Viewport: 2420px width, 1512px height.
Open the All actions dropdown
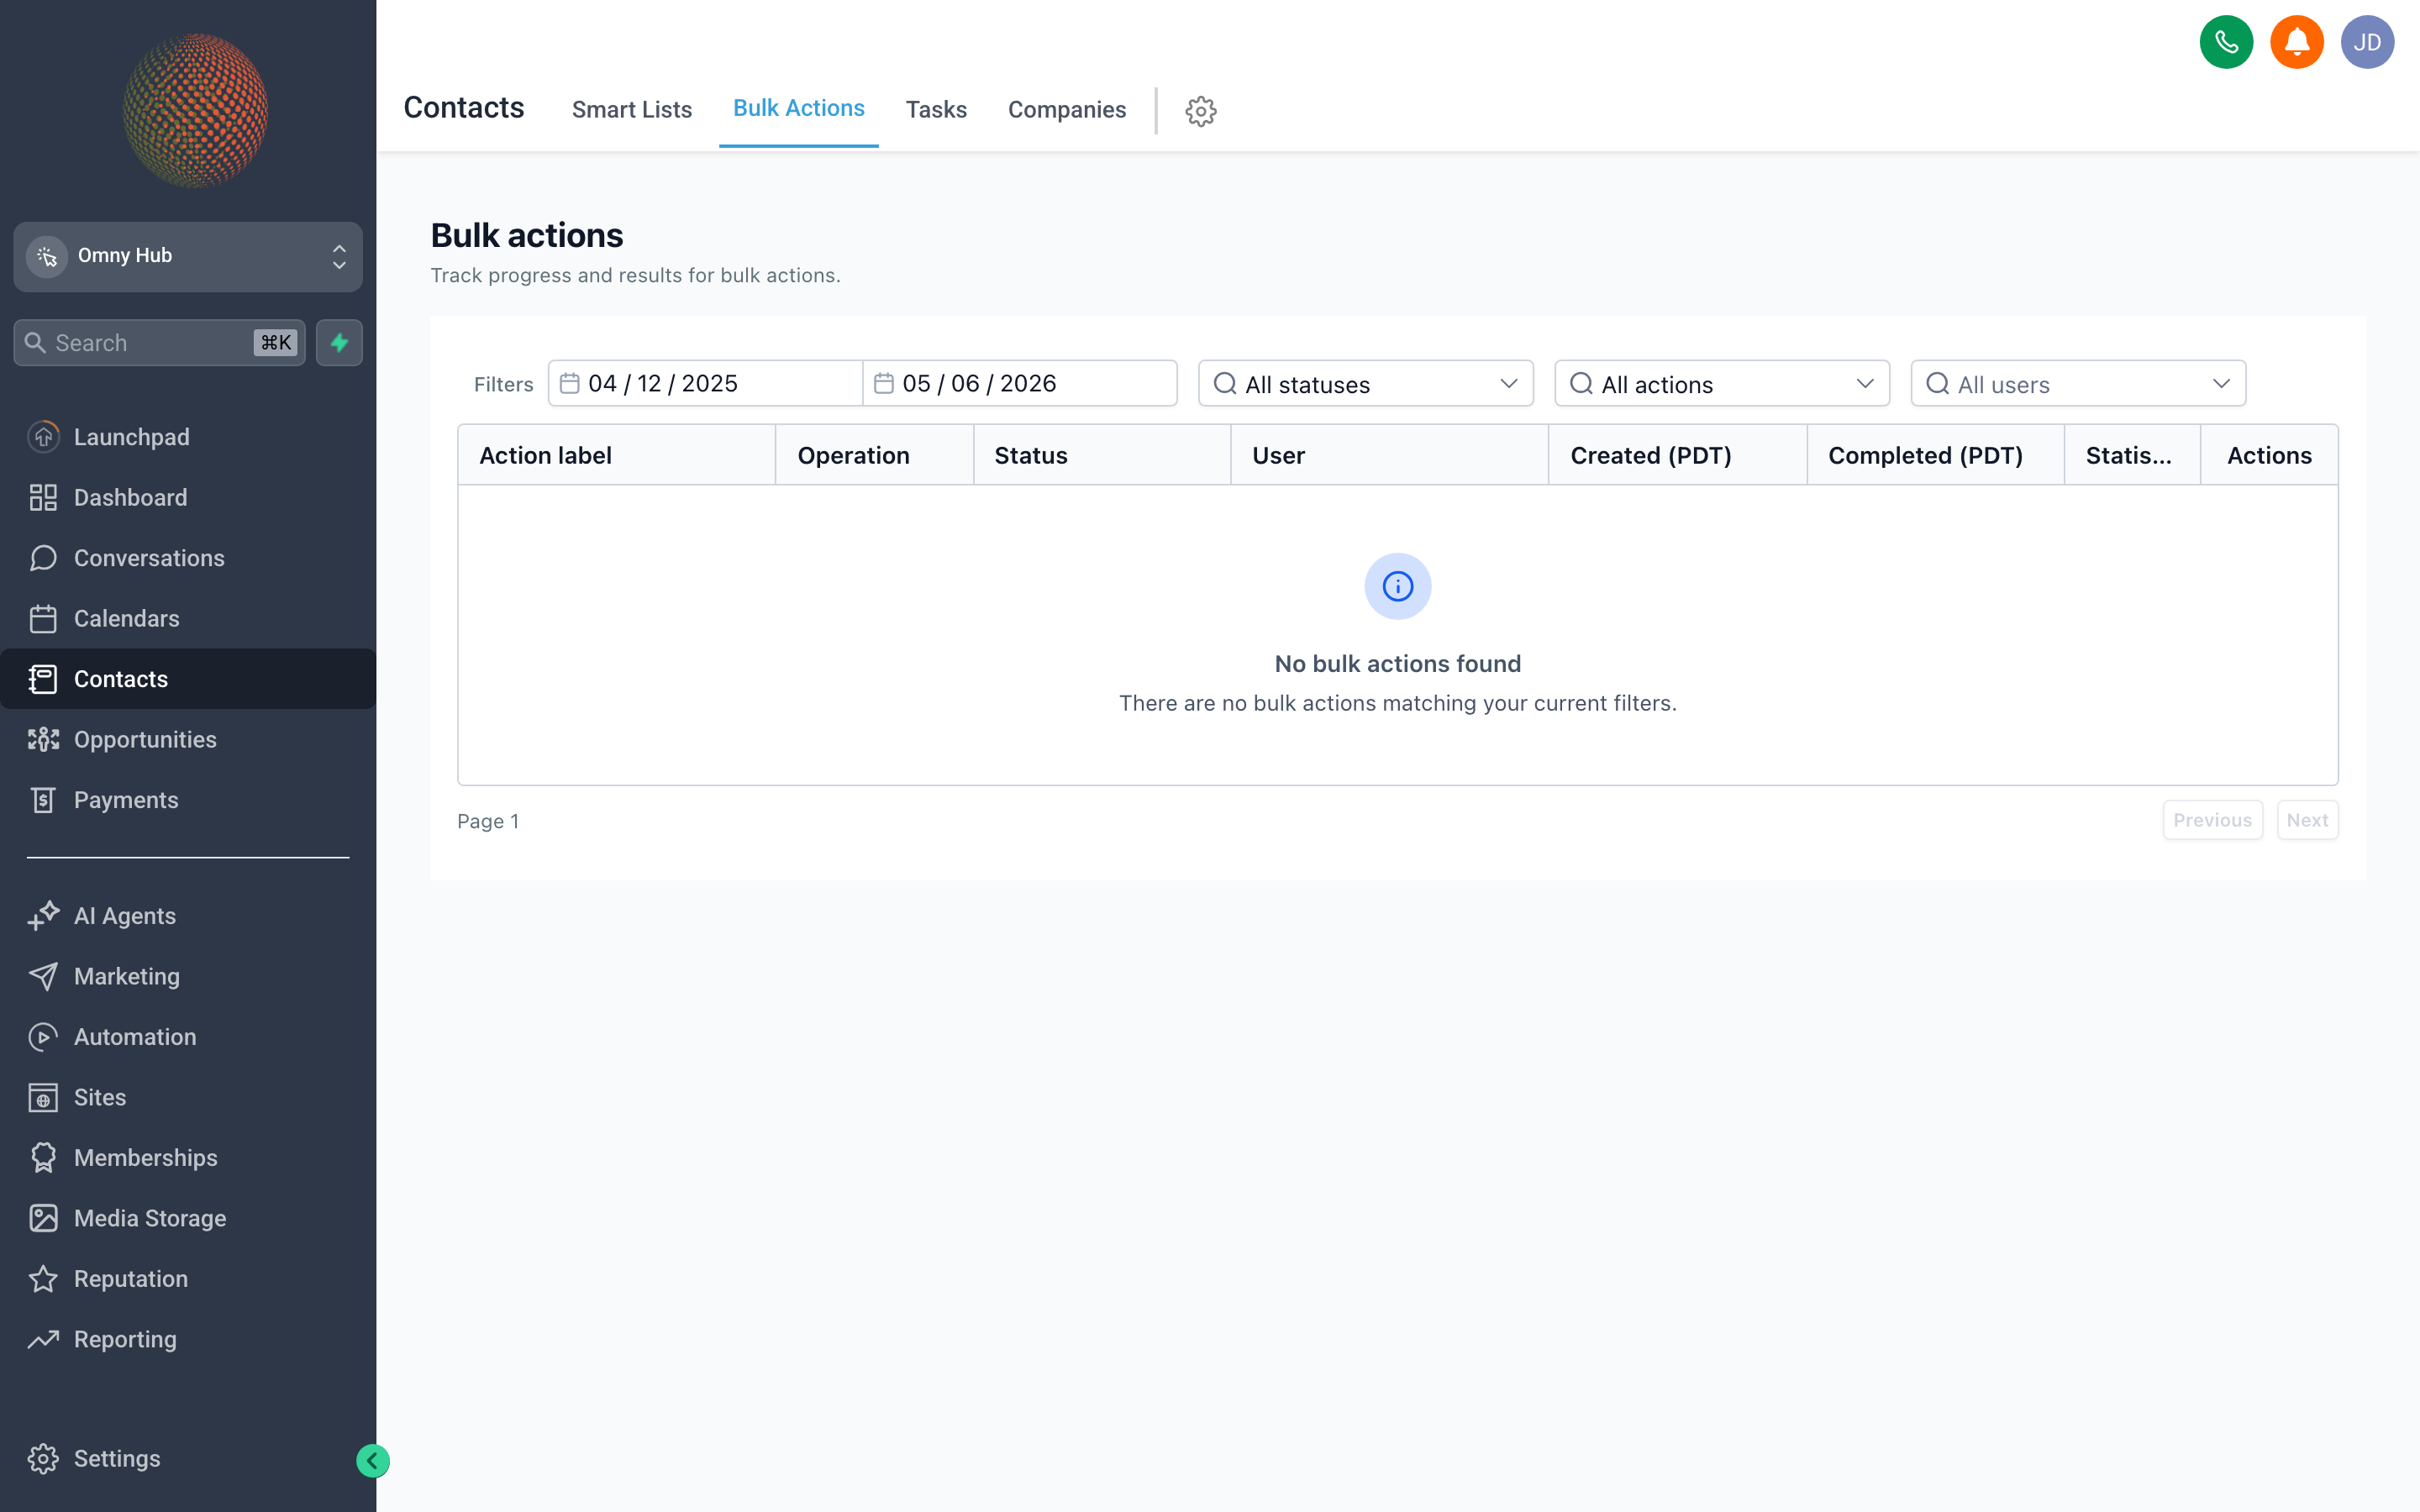click(1721, 384)
